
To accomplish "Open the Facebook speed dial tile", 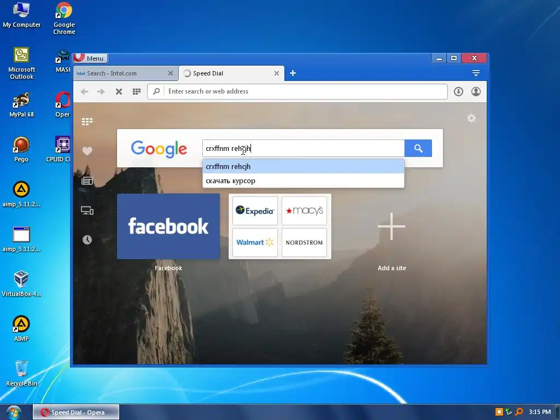I will (168, 226).
